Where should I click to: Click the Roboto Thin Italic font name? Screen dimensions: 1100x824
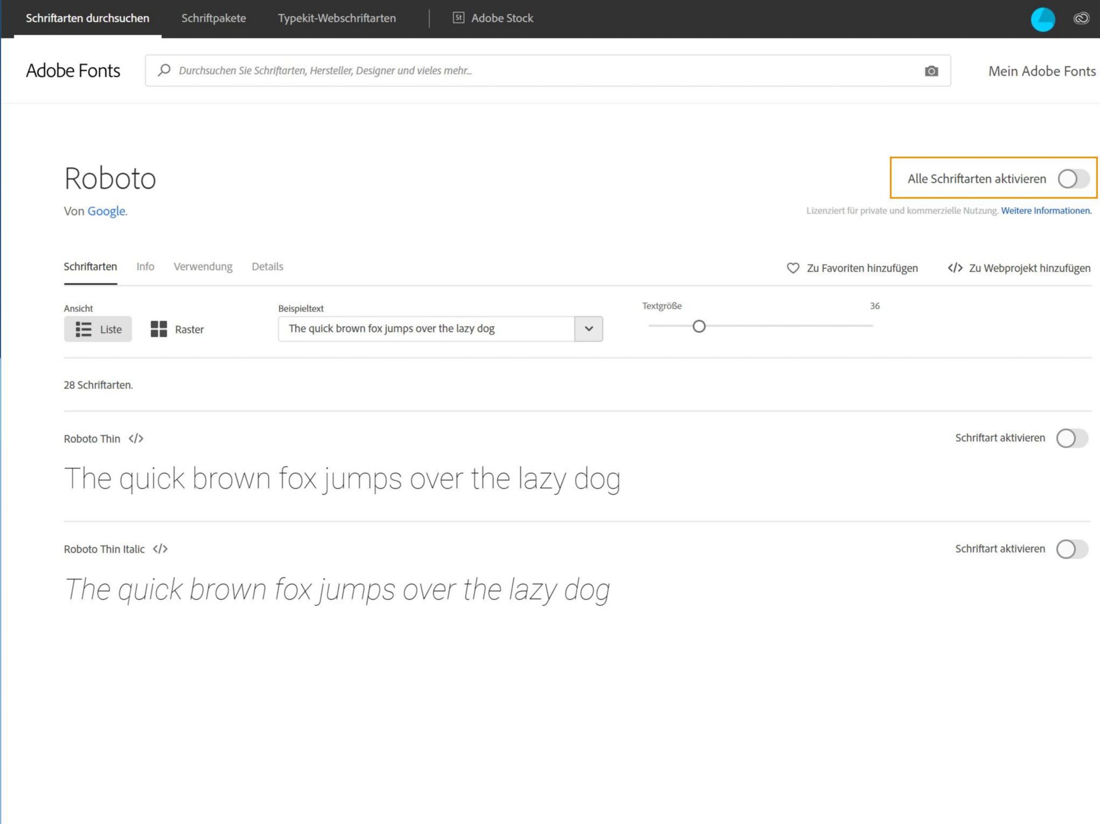(104, 549)
